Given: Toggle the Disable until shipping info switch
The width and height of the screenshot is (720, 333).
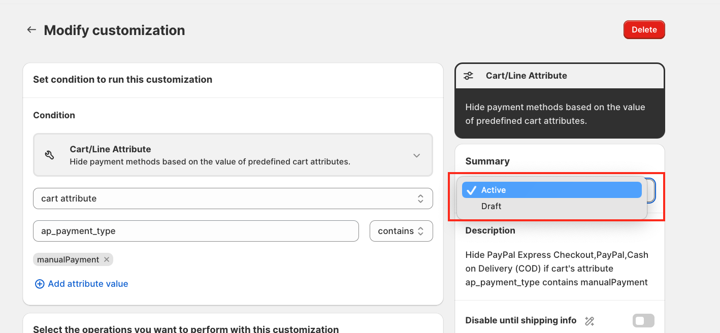Looking at the screenshot, I should [x=643, y=321].
